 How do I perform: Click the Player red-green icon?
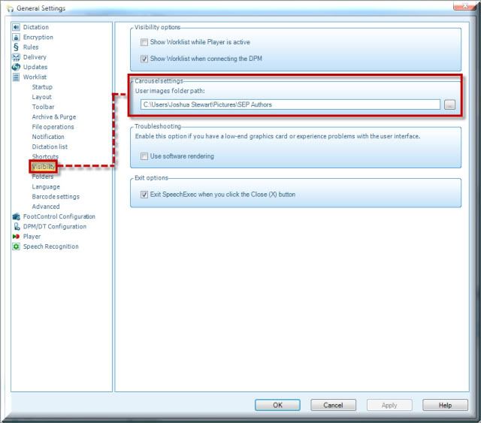[x=16, y=237]
